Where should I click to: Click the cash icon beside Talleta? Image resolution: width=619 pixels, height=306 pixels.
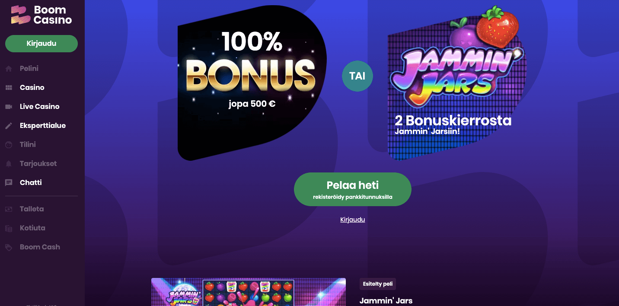click(9, 209)
